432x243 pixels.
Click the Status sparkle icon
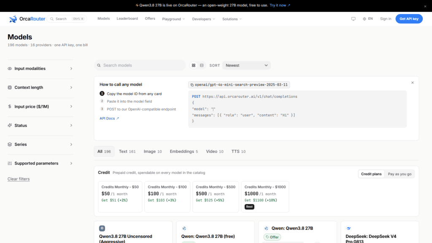coord(10,125)
